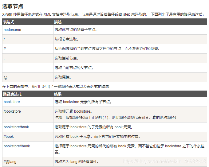Click description 选取此节点的所有子节点
The image size is (209, 167).
(76, 30)
